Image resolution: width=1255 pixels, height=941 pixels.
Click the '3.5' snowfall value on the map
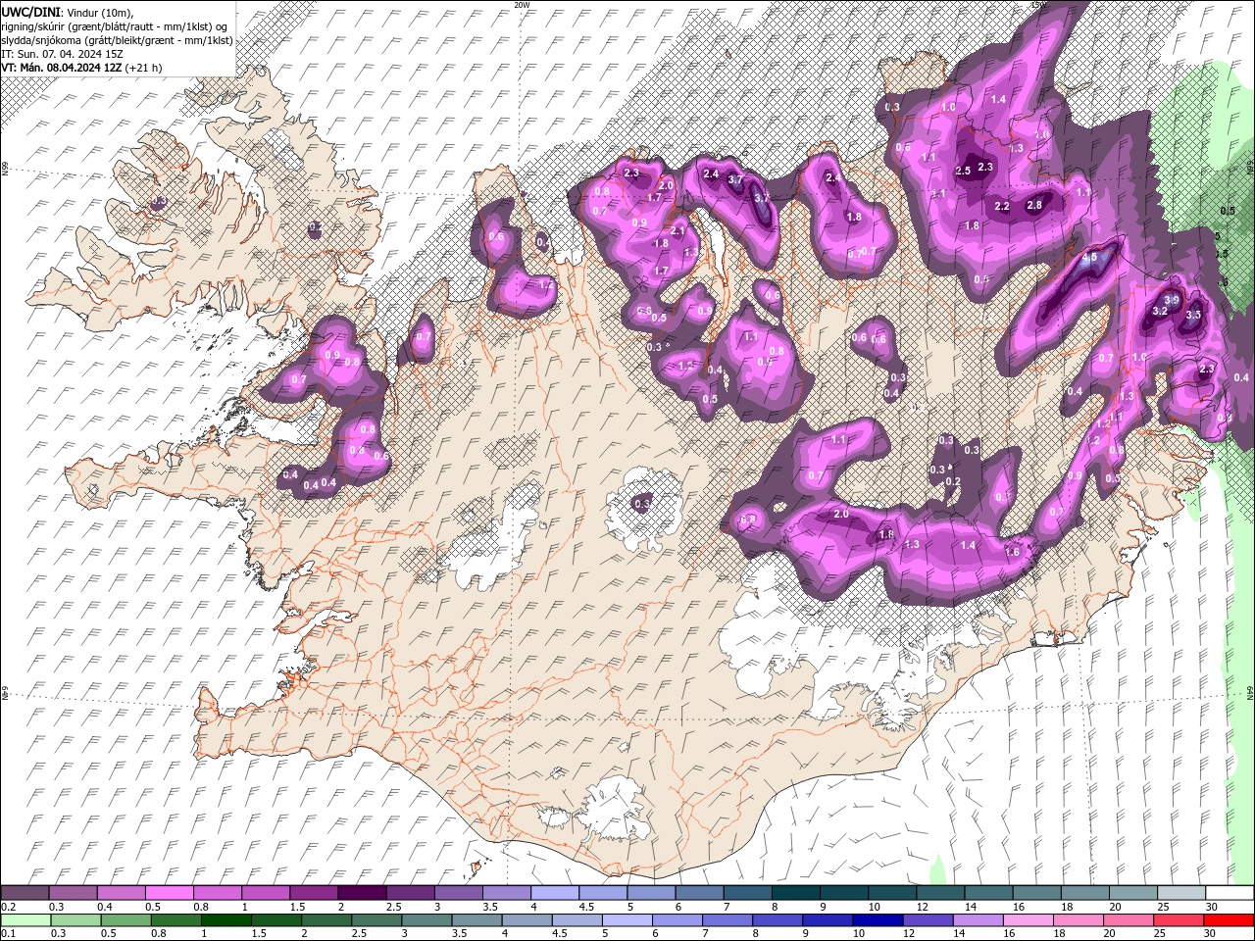[1193, 316]
